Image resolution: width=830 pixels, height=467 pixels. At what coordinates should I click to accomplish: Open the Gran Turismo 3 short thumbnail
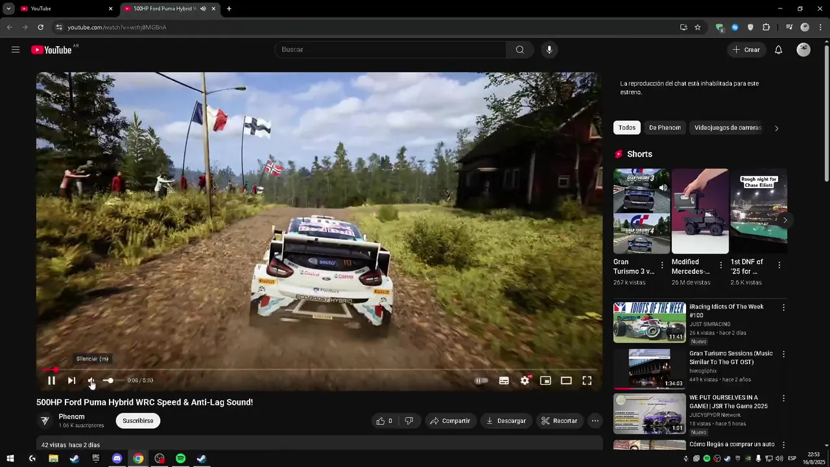[642, 211]
